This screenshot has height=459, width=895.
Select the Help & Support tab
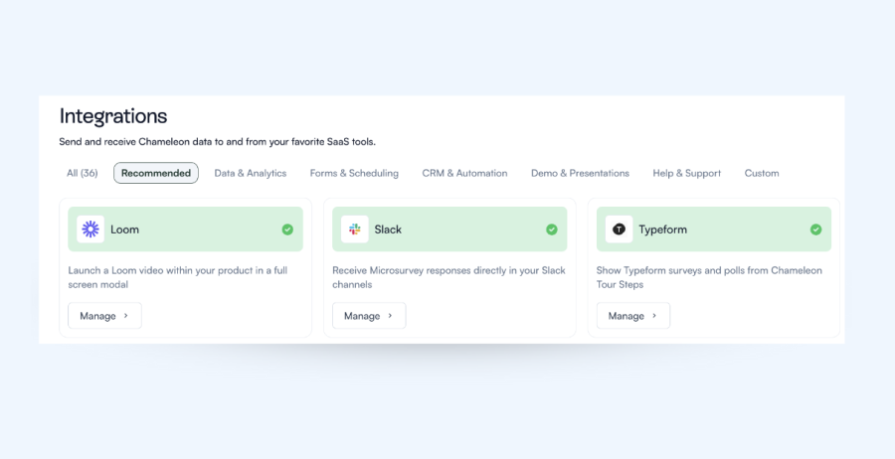[x=686, y=173]
